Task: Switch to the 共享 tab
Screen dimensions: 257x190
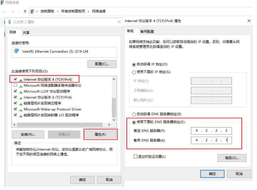Action: (26, 33)
